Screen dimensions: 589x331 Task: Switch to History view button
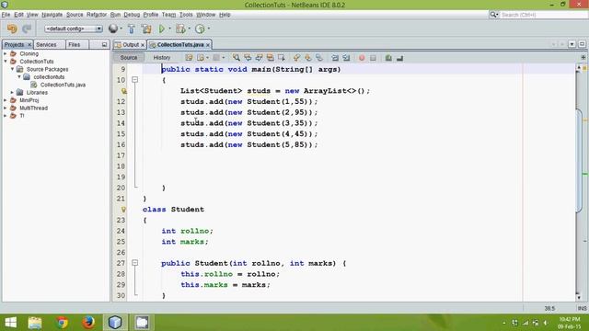162,57
